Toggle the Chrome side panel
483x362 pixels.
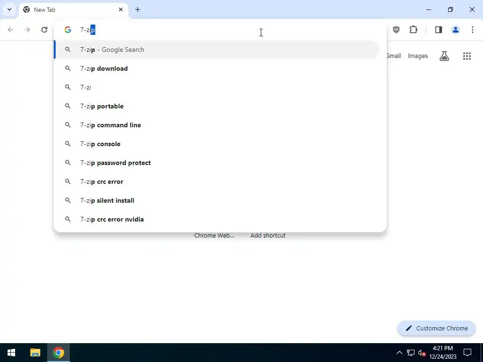[x=439, y=30]
